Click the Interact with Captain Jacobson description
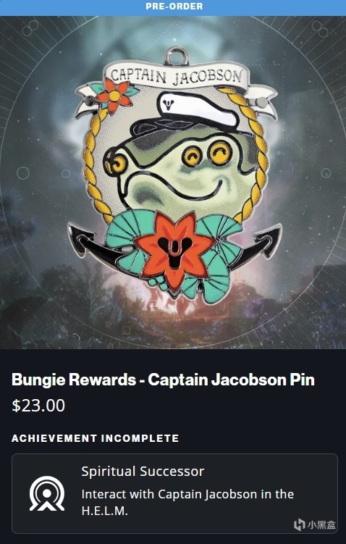The image size is (346, 544). coord(187,502)
